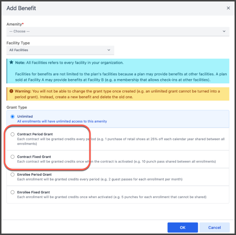Screen dimensions: 236x235
Task: Click the OK button
Action: (182, 227)
